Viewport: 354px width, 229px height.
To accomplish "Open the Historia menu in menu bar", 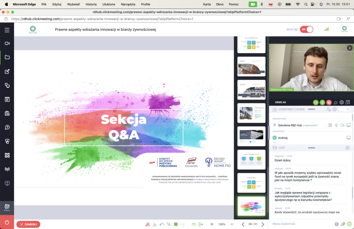I will (91, 4).
